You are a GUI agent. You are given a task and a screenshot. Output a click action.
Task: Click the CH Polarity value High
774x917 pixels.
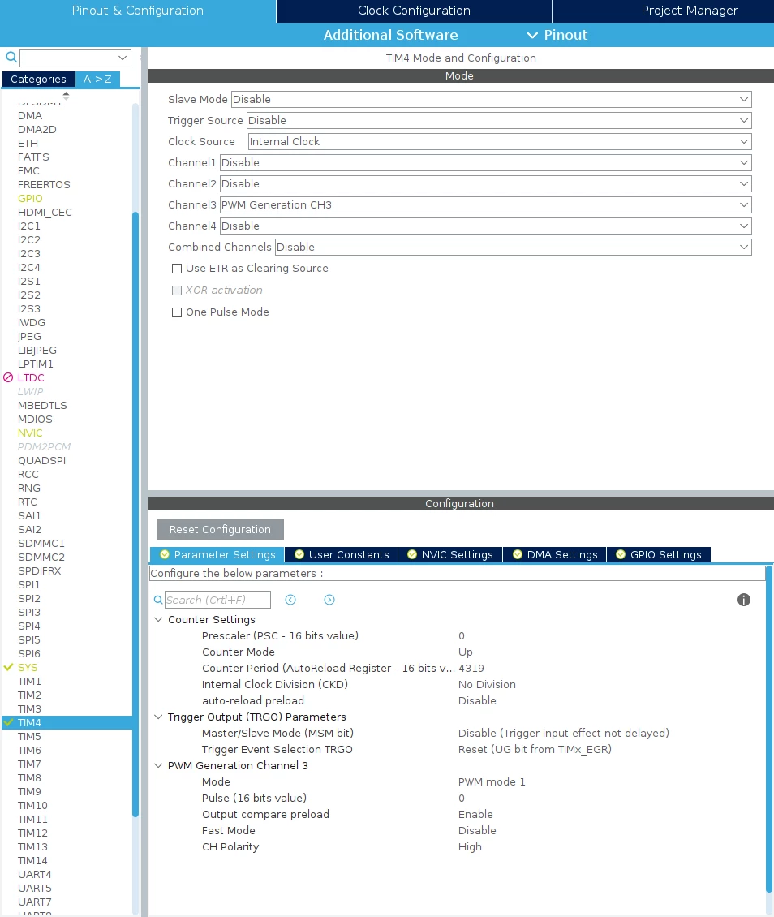pyautogui.click(x=470, y=847)
